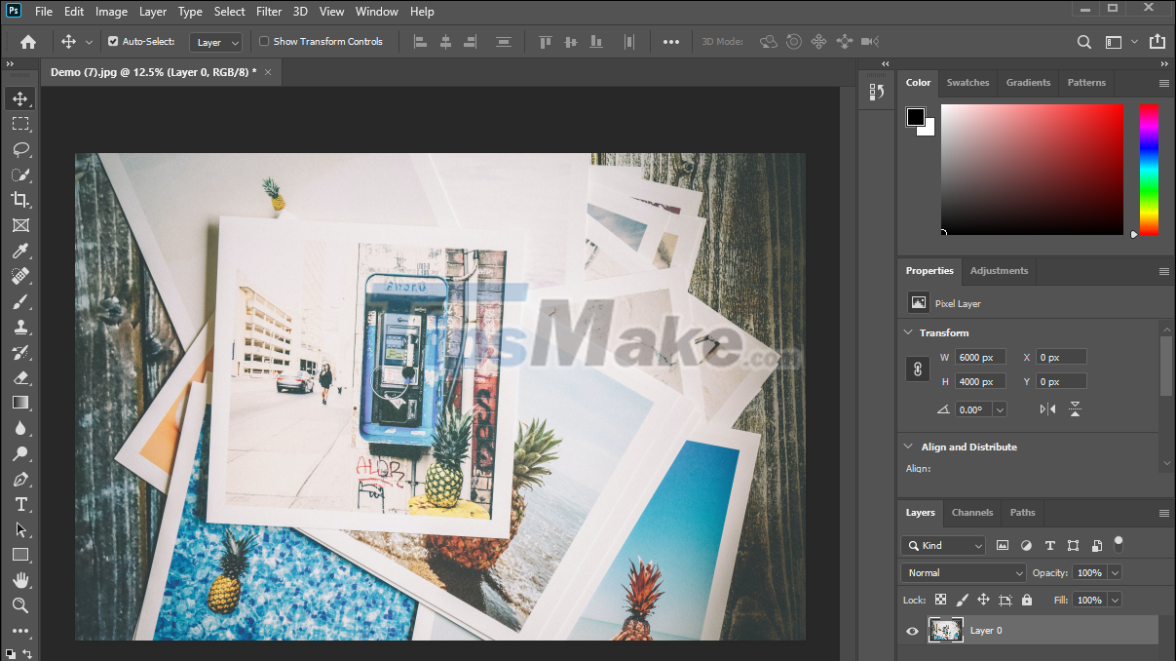
Task: Select the Lasso tool
Action: [x=20, y=149]
